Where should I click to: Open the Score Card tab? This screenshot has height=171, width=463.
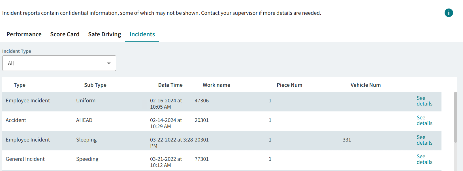65,34
